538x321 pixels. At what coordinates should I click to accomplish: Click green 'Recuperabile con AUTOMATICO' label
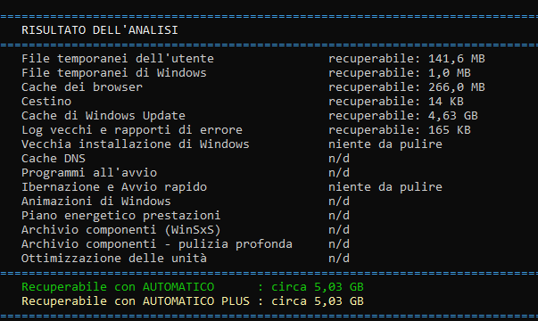(x=118, y=287)
